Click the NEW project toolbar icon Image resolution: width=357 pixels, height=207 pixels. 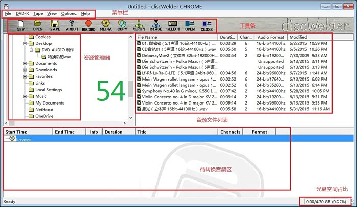coord(20,25)
